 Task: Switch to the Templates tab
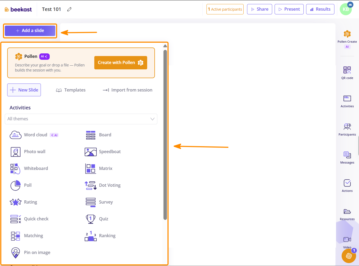(x=71, y=90)
